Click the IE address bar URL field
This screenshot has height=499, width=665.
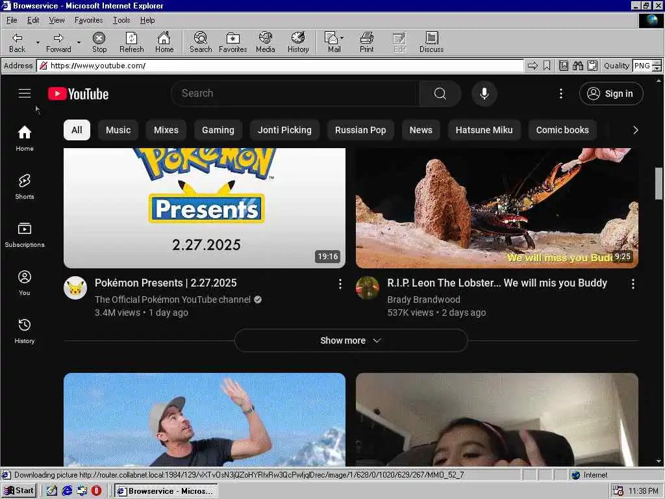[281, 66]
